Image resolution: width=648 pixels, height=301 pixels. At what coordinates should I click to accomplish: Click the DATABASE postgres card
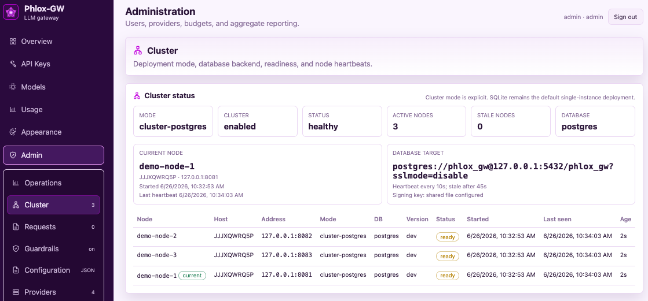point(595,121)
